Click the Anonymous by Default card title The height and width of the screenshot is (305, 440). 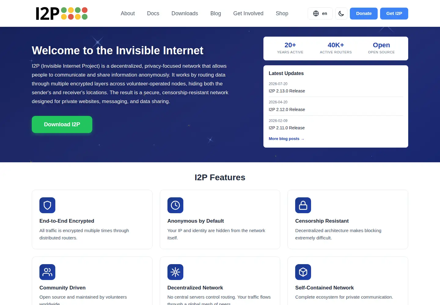click(196, 221)
